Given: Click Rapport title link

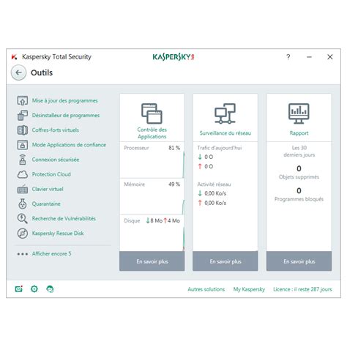Looking at the screenshot, I should click(x=299, y=133).
